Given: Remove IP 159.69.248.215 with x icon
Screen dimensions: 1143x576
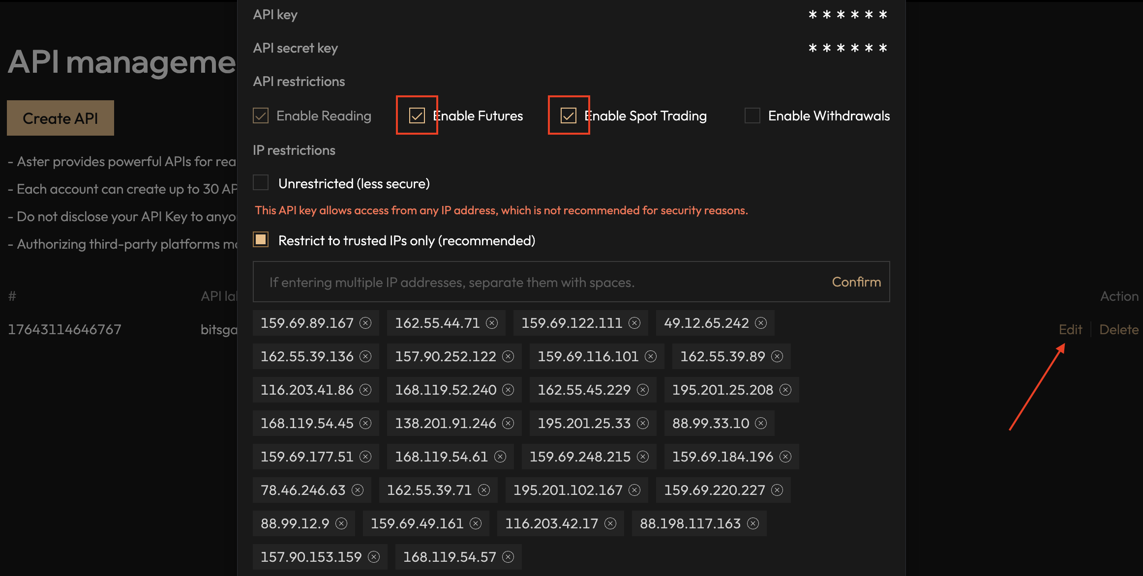Looking at the screenshot, I should [643, 457].
